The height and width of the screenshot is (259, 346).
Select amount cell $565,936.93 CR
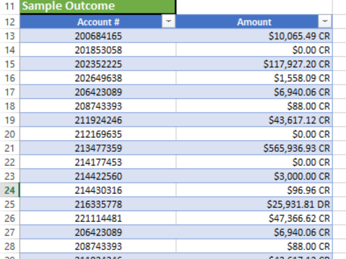[254, 148]
